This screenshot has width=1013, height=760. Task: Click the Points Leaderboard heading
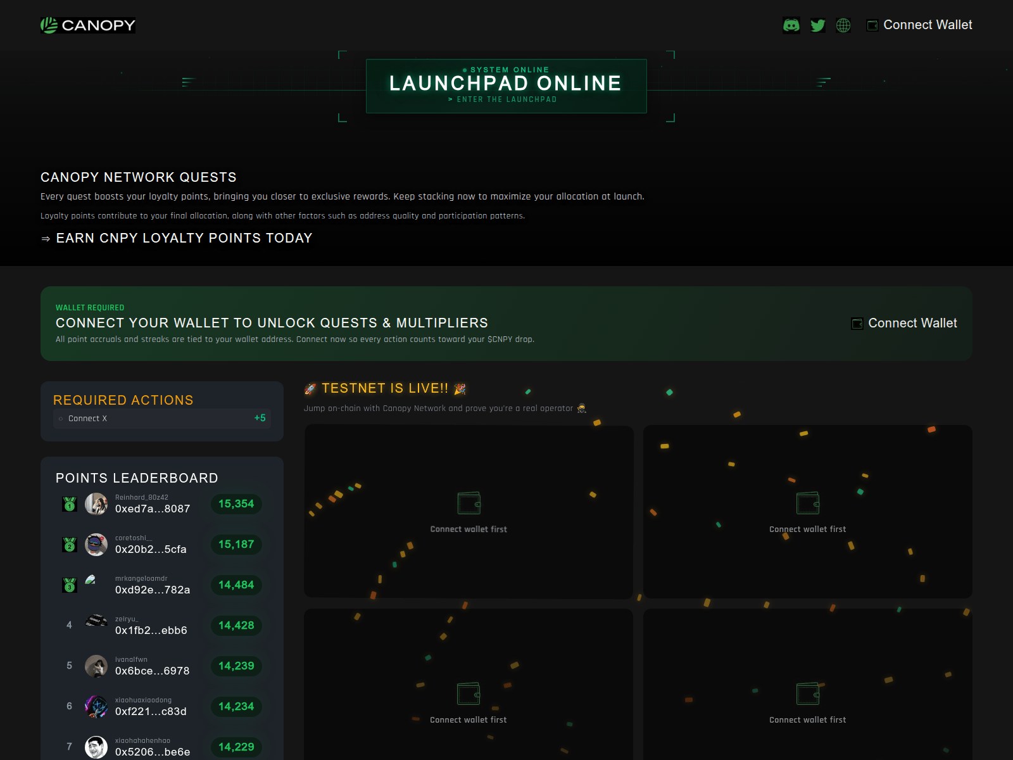(137, 478)
